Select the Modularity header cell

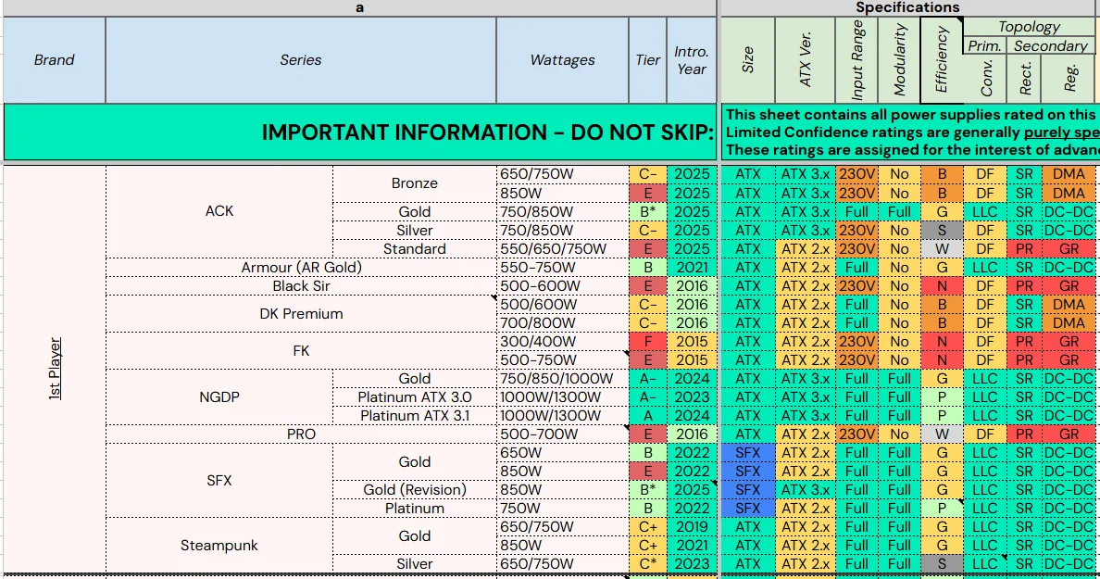[899, 60]
